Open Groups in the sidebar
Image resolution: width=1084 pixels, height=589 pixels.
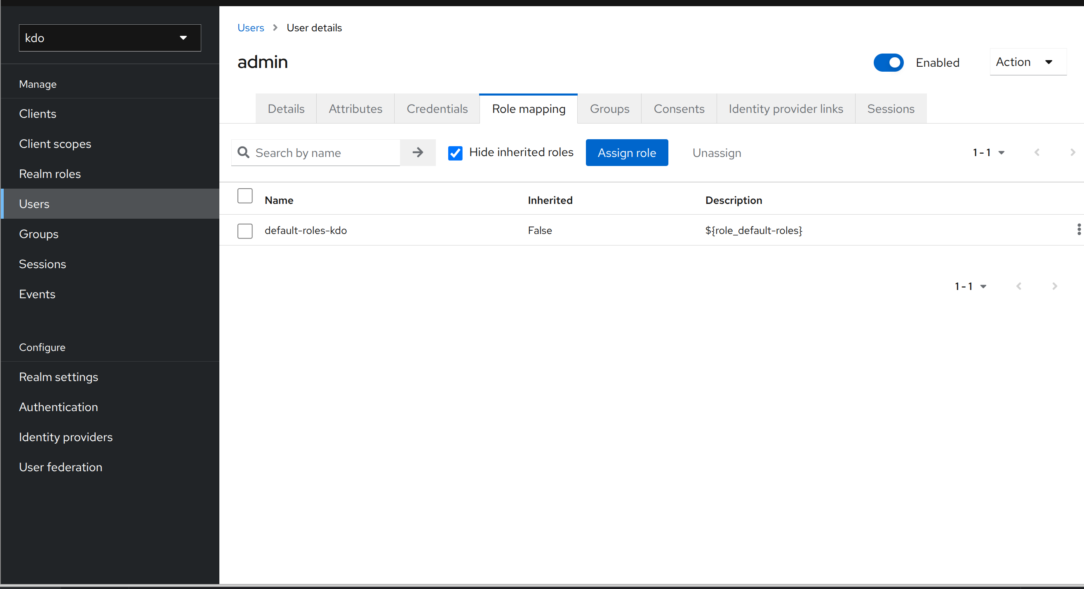(110, 234)
